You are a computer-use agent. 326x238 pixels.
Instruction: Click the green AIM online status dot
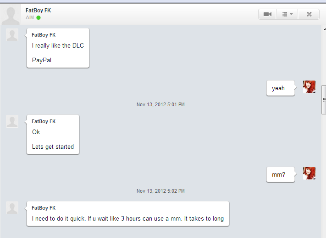(39, 18)
